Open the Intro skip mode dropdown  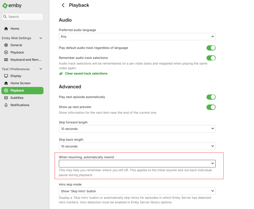point(137,191)
